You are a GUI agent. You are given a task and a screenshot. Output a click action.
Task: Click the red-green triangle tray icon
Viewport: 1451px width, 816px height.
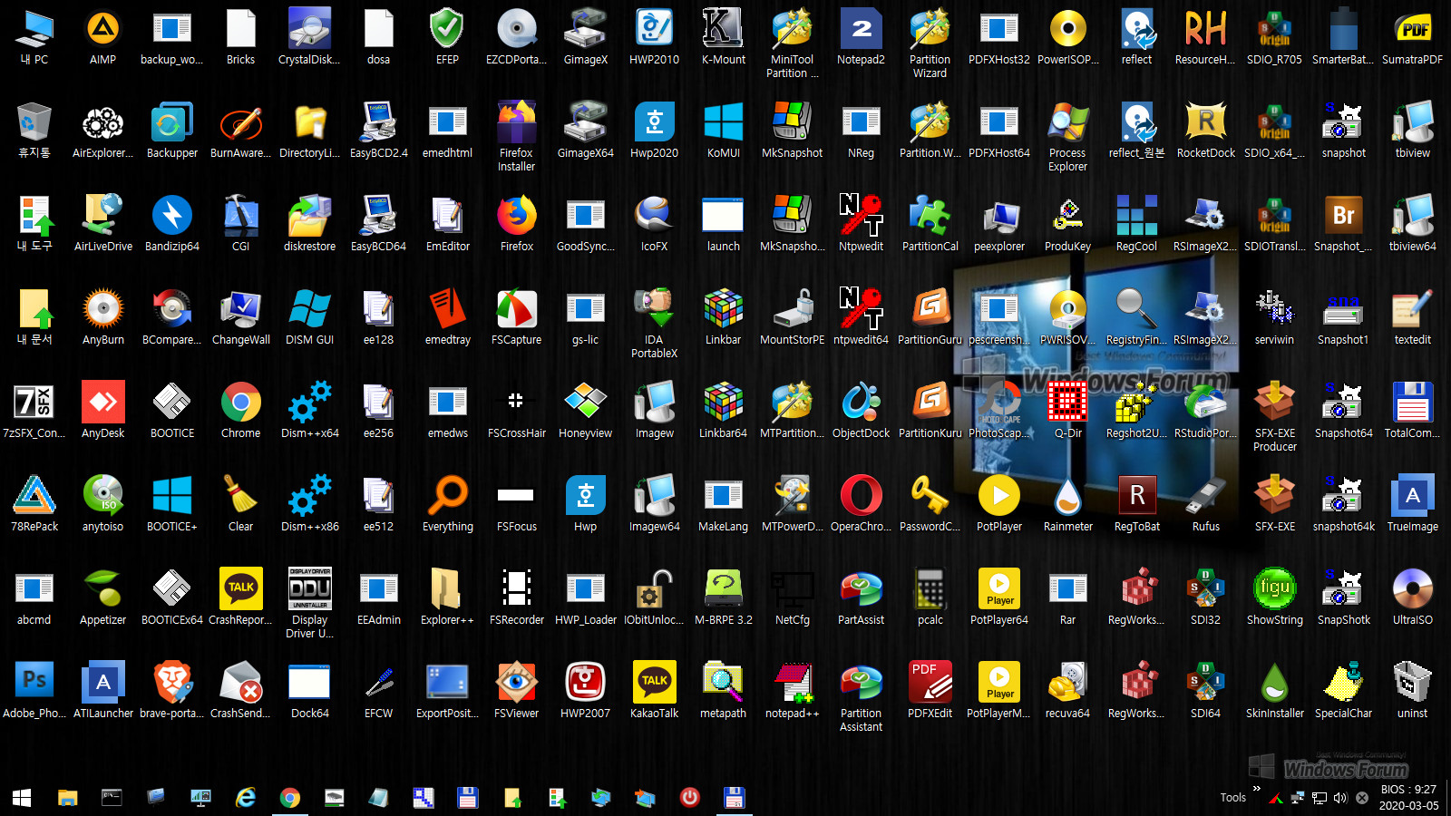point(1276,798)
